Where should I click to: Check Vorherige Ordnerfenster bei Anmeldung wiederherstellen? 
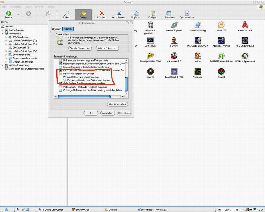pos(61,90)
